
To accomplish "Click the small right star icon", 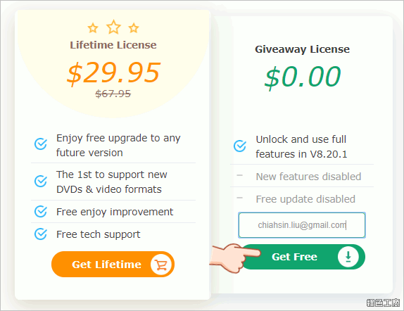I will (x=134, y=28).
